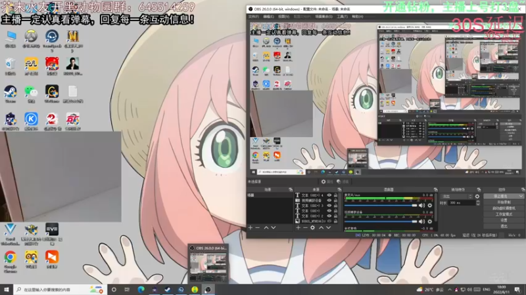The image size is (526, 295).
Task: Open Microsoft Edge from the taskbar
Action: 141,290
